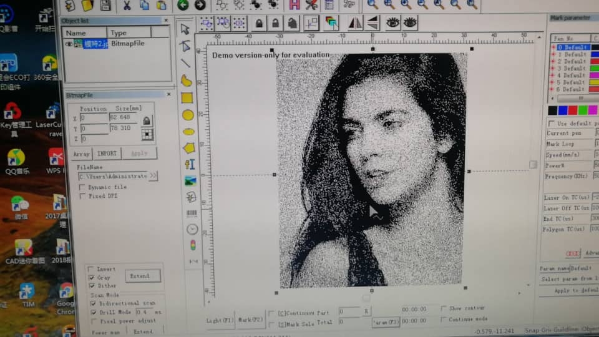The image size is (599, 337).
Task: Enable the Fixed DPI checkbox
Action: pyautogui.click(x=82, y=196)
